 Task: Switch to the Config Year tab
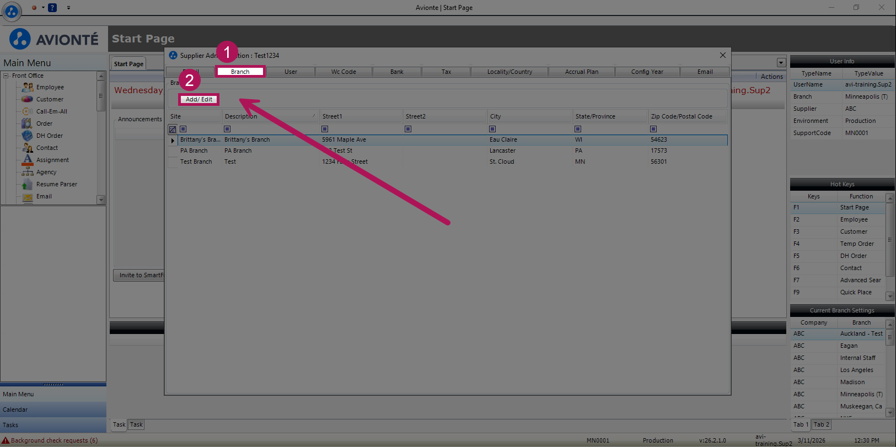[x=647, y=72]
